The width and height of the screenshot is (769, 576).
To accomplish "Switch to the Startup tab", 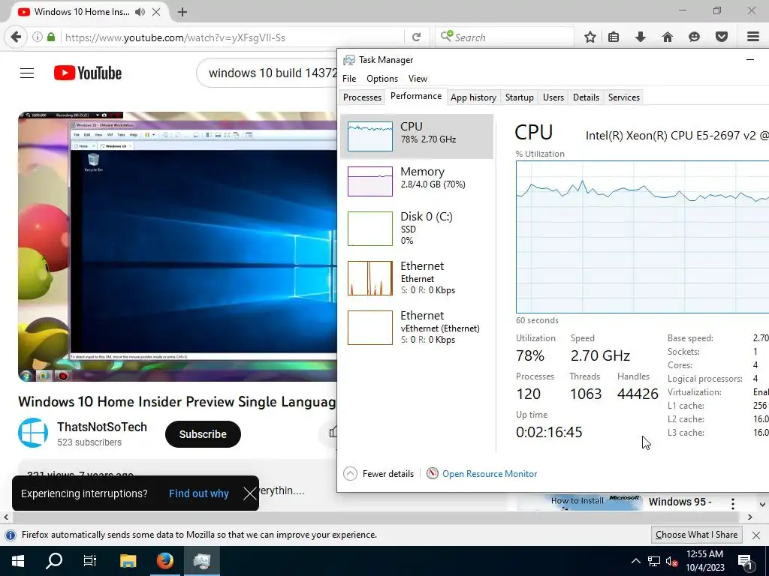I will [520, 97].
